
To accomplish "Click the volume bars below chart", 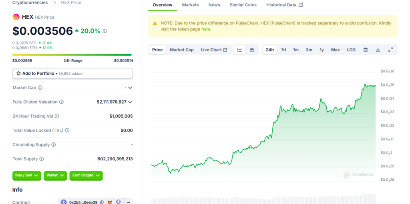I will point(263,199).
